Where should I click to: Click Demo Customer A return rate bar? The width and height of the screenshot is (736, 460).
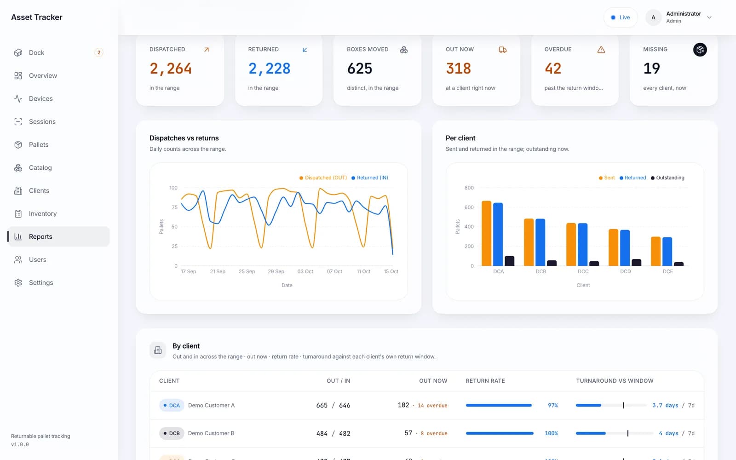500,405
